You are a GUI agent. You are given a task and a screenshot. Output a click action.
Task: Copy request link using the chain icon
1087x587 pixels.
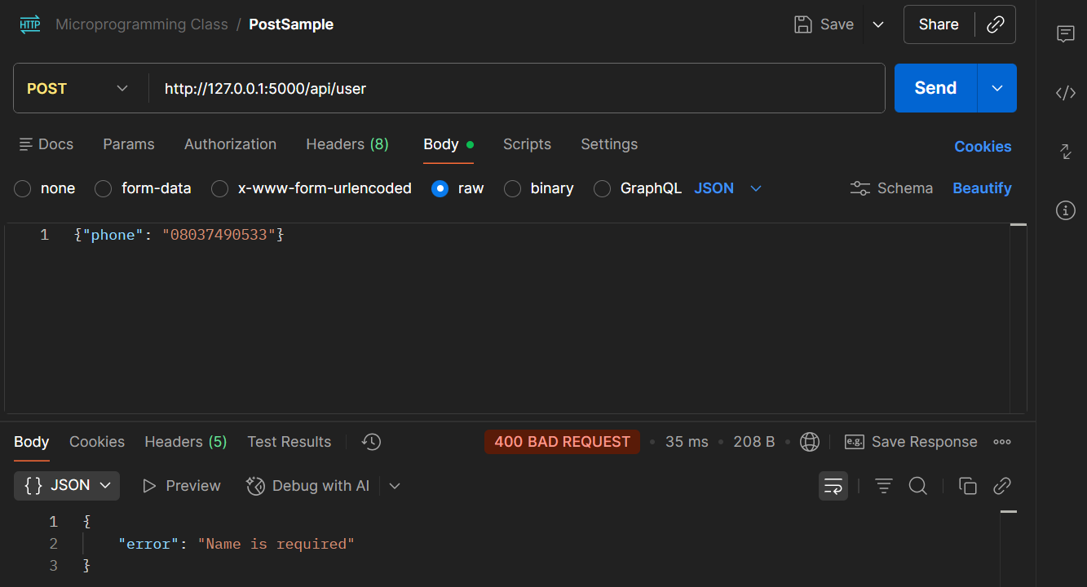point(995,24)
